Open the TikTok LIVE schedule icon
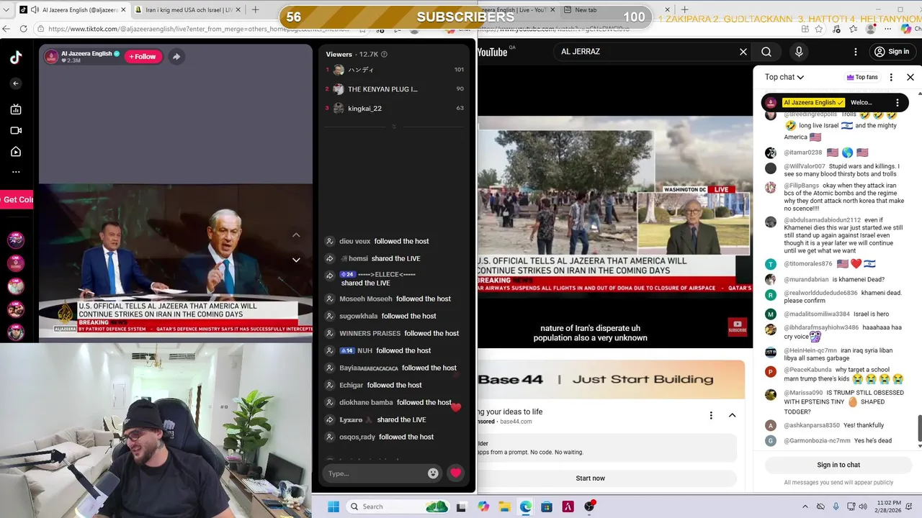The width and height of the screenshot is (922, 518). tap(16, 109)
